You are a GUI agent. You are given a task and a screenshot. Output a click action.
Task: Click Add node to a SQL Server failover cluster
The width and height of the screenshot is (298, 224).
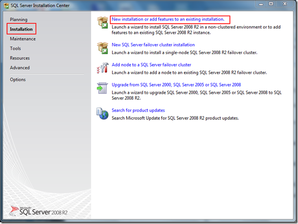click(x=151, y=65)
